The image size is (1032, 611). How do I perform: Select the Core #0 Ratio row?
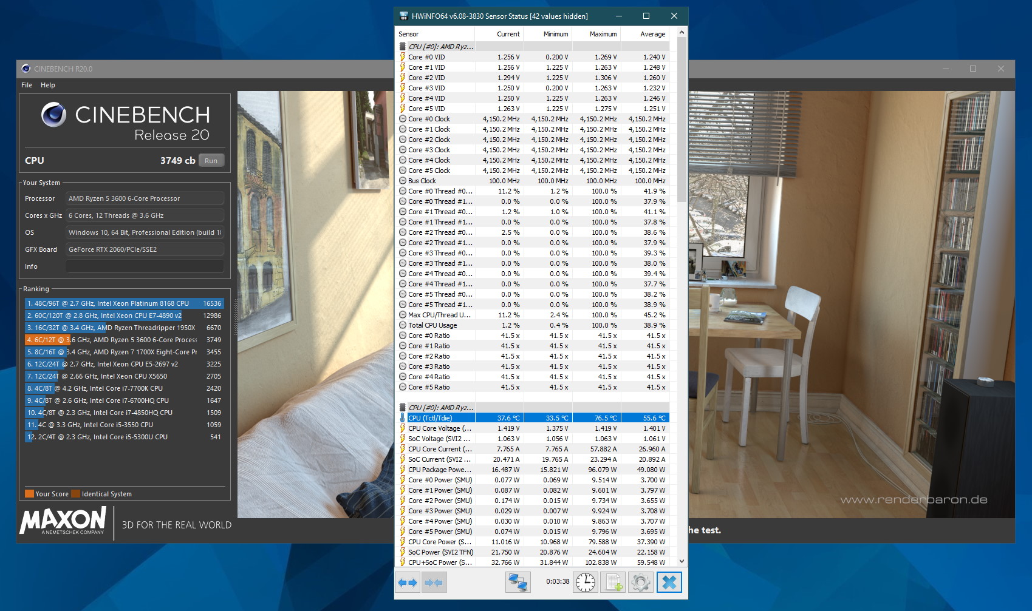(533, 336)
